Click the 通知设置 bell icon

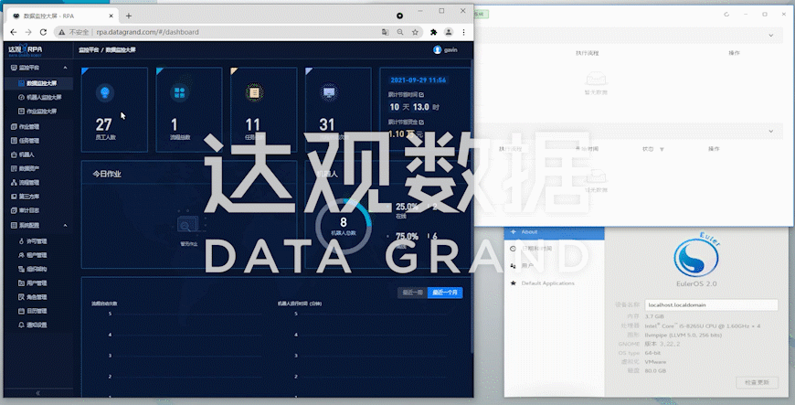pyautogui.click(x=21, y=325)
